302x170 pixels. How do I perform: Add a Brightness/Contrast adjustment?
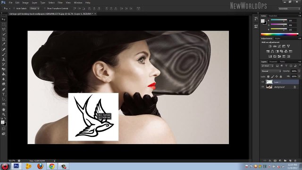click(x=270, y=46)
